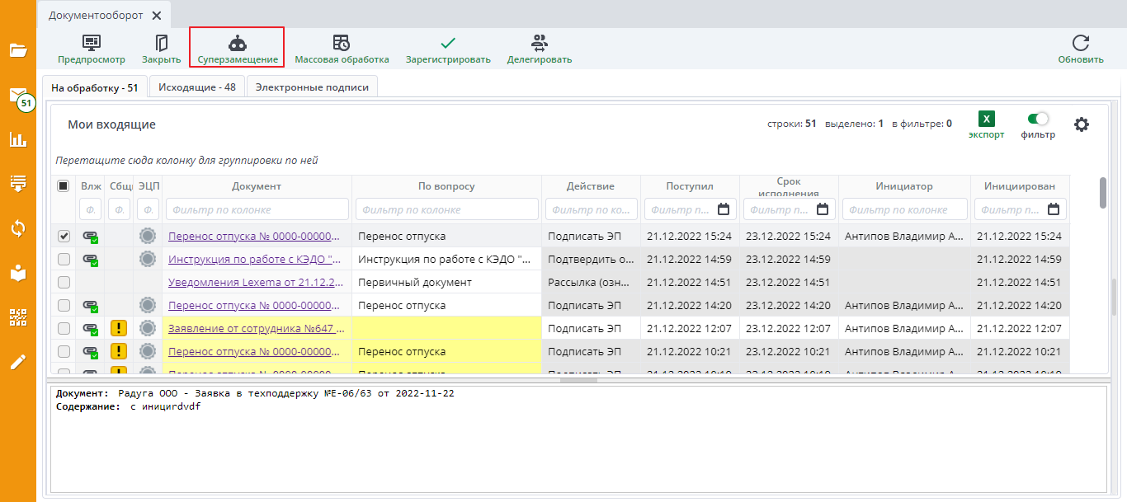Click attachment icon in the 15:24 Перенос отпуска row

[x=90, y=237]
